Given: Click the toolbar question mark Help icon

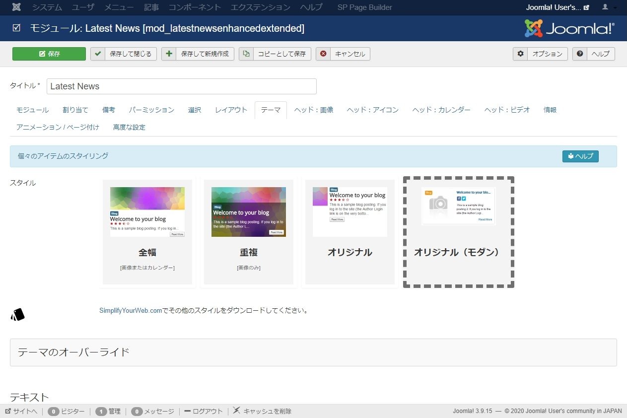Looking at the screenshot, I should (x=580, y=54).
